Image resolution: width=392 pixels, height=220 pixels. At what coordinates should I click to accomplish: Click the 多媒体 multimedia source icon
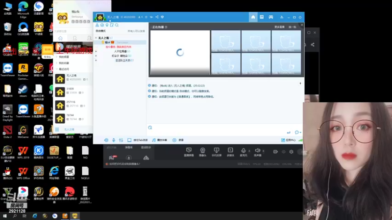pos(230,152)
